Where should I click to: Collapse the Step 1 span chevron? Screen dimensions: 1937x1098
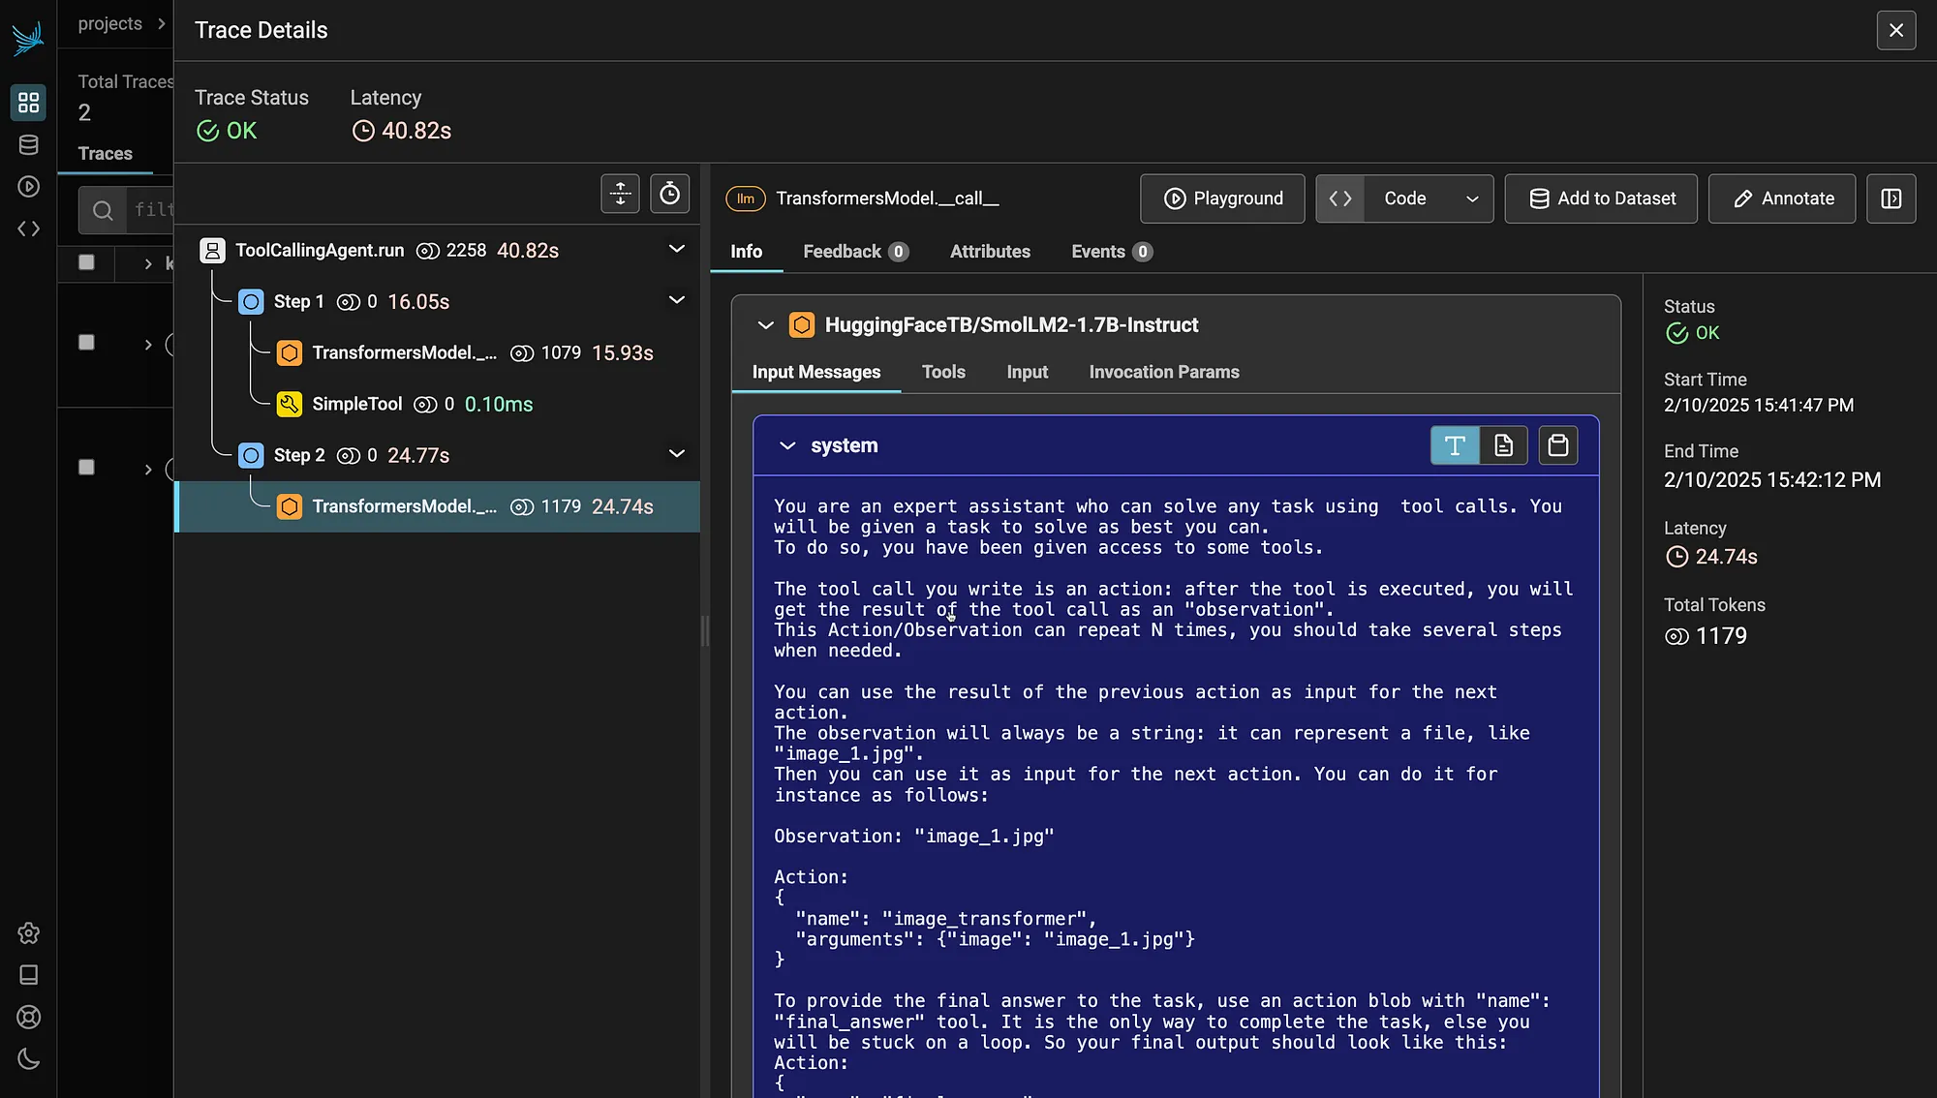[677, 301]
